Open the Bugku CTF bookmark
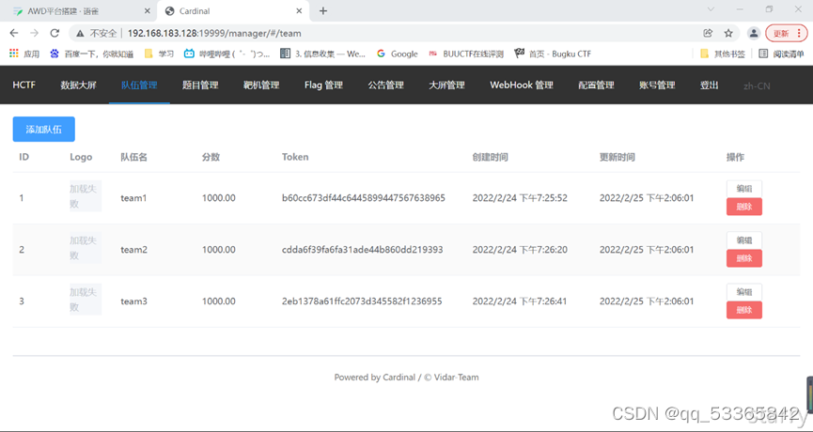813x432 pixels. (x=553, y=54)
